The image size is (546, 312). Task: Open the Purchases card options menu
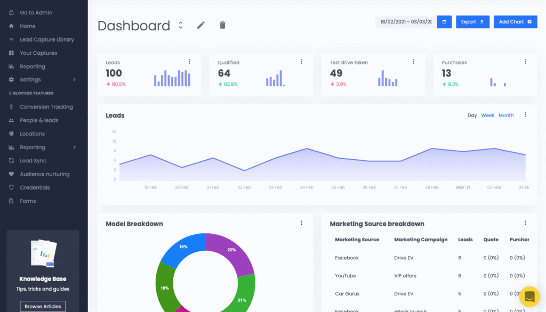click(x=525, y=62)
